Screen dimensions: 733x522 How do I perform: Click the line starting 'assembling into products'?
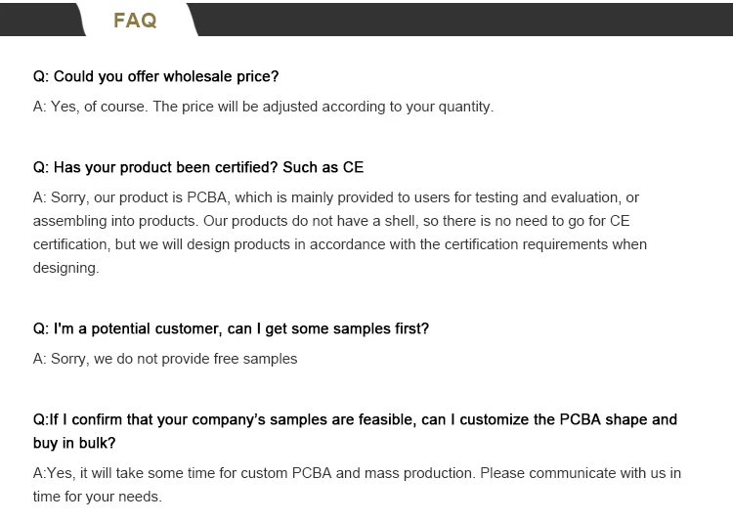click(x=331, y=221)
